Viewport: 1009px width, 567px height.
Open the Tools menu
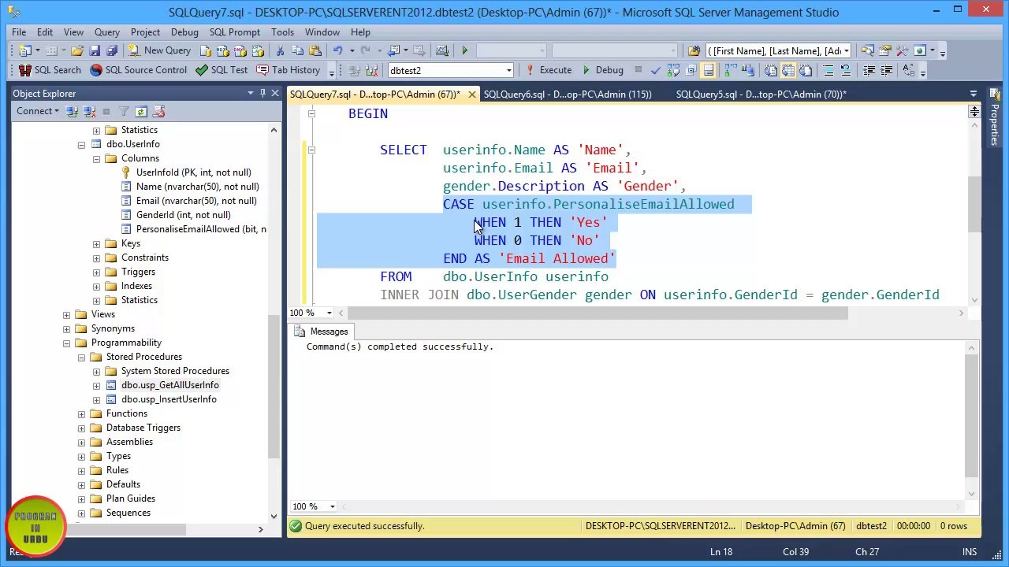[x=282, y=32]
